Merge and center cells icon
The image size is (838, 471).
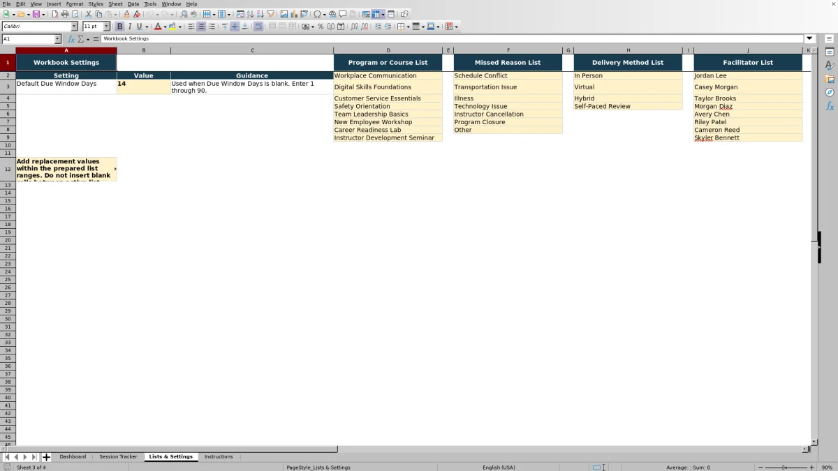click(272, 27)
